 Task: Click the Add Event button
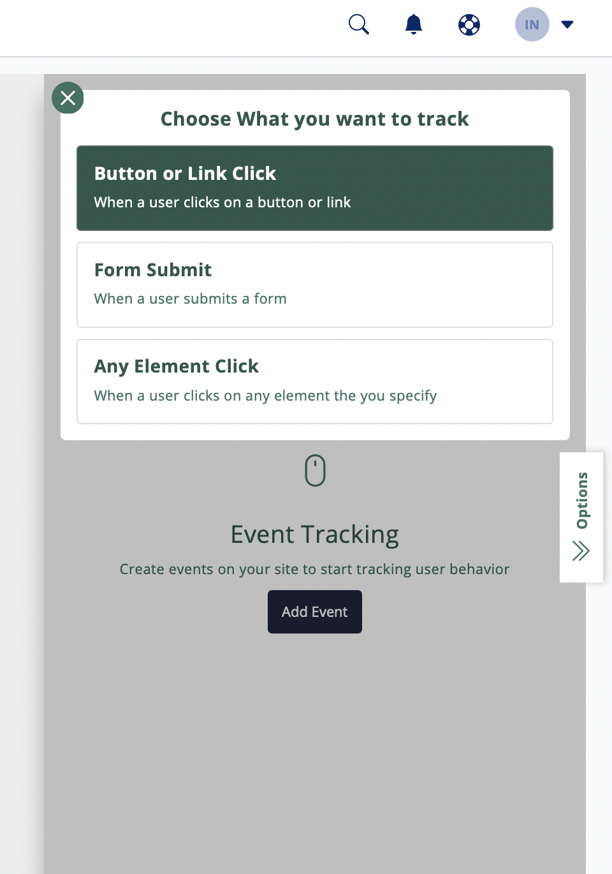(315, 612)
